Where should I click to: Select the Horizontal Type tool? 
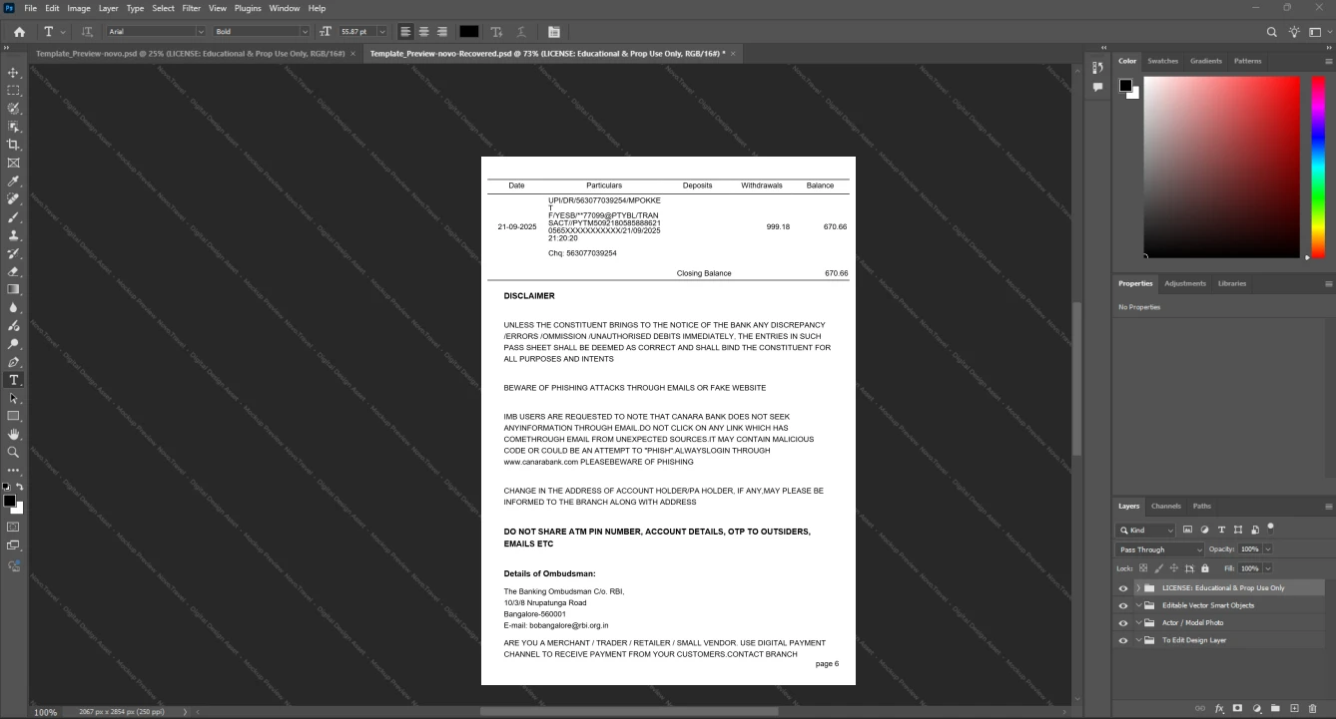13,380
